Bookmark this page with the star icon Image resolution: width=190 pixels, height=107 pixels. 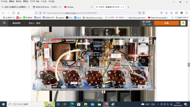tap(144, 12)
